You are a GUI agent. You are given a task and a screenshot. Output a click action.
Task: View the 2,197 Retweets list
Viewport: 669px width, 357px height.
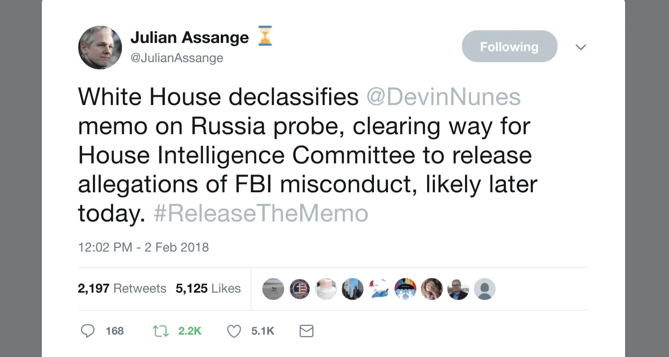(122, 289)
